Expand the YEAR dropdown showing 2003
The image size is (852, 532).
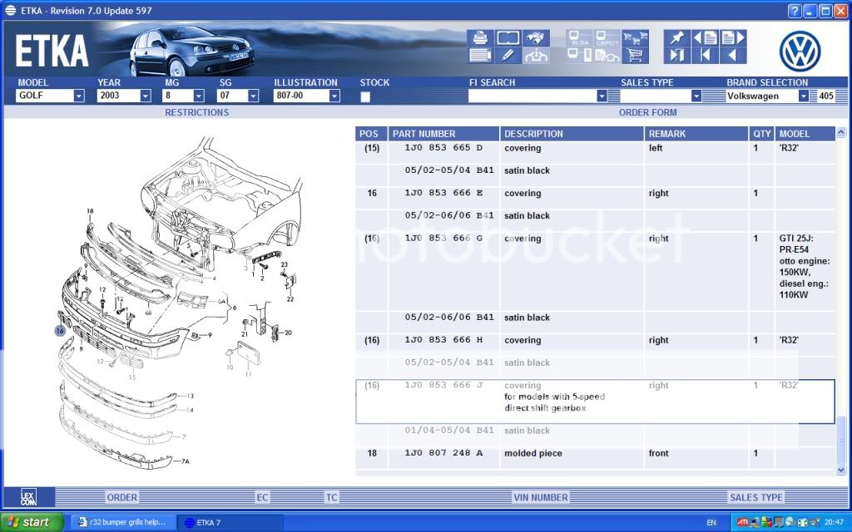[146, 96]
